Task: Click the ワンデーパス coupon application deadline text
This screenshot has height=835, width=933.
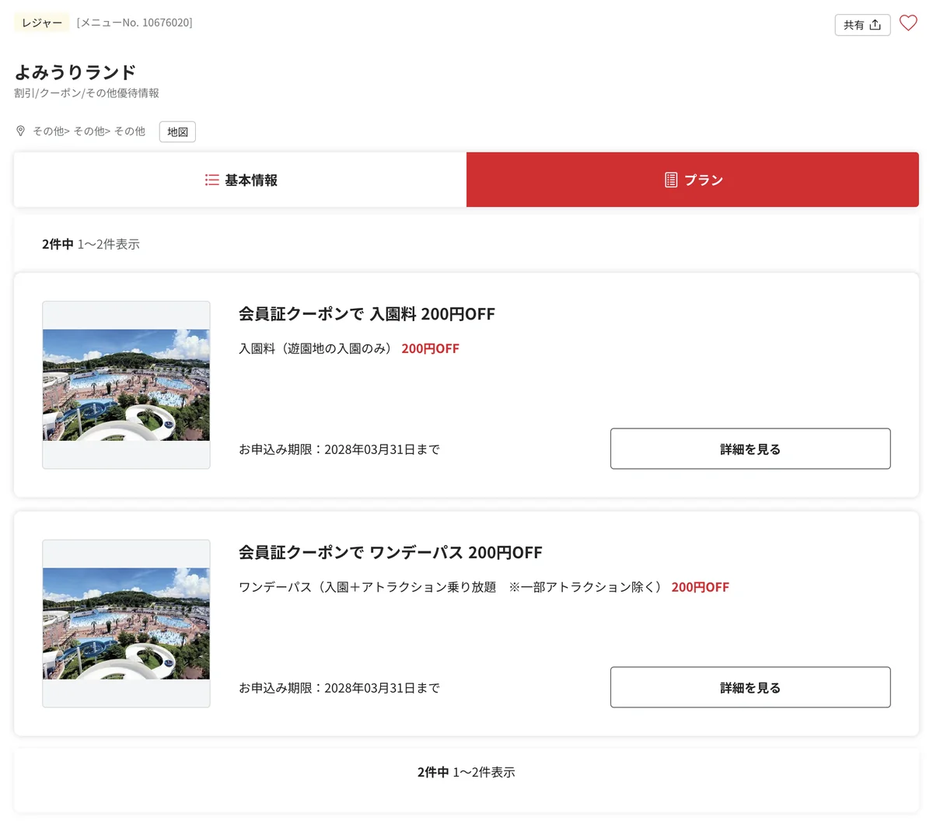Action: [340, 688]
